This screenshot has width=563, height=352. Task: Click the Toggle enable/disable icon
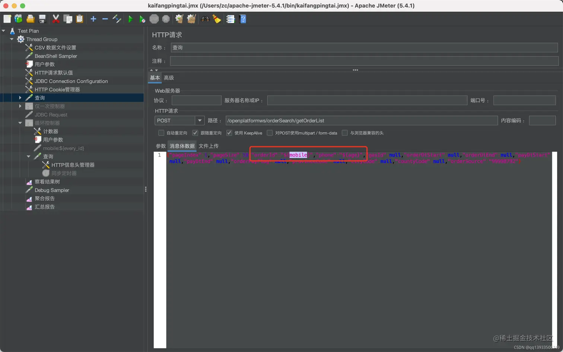117,19
